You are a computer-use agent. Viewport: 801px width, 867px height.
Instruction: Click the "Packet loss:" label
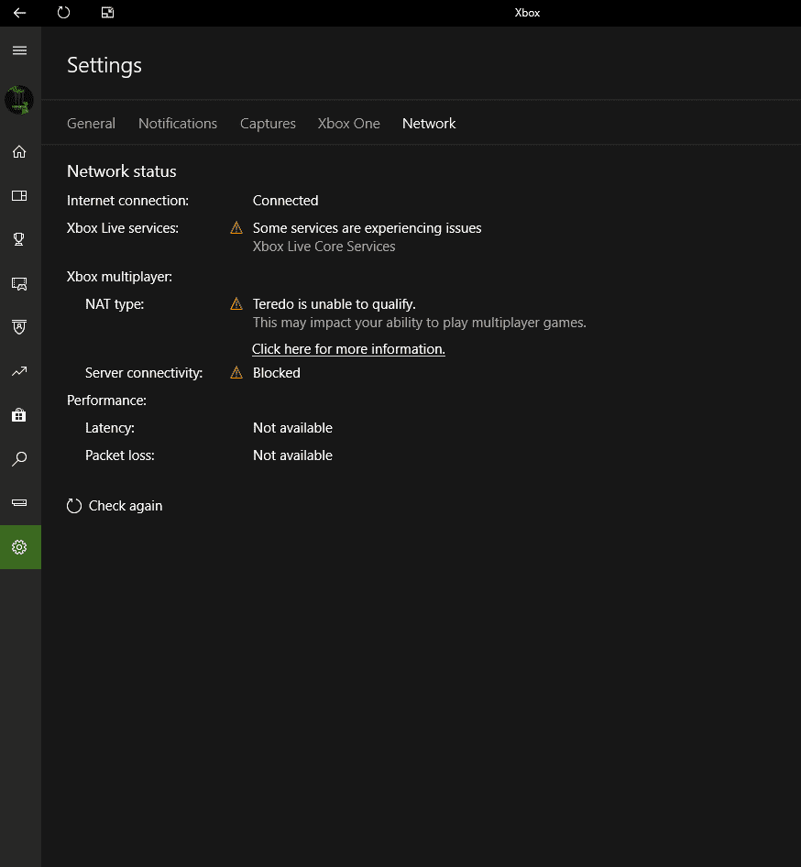tap(120, 455)
